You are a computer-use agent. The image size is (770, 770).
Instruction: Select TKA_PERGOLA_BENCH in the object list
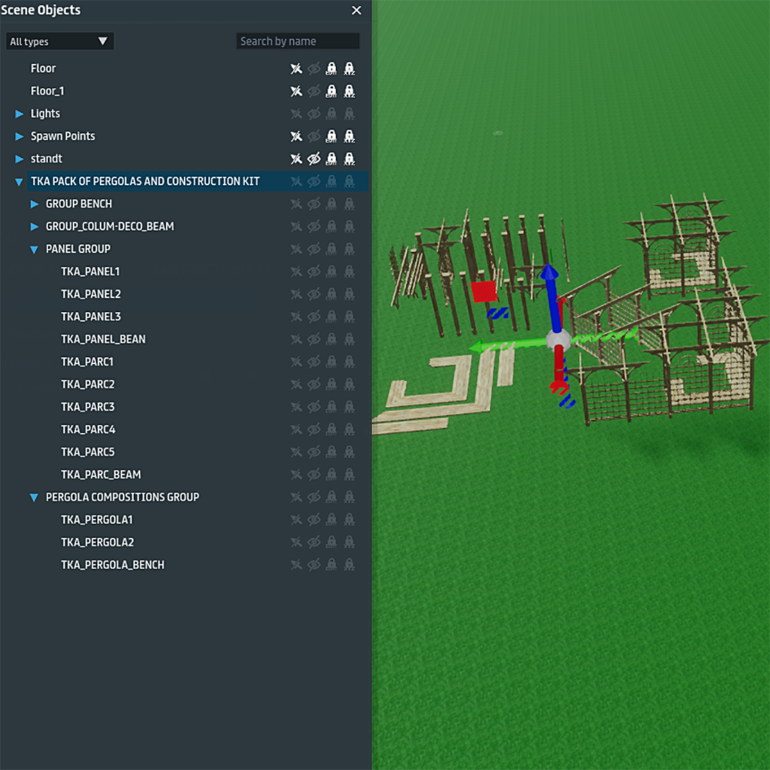click(x=112, y=565)
